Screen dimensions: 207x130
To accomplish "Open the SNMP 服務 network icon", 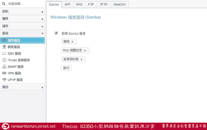I will point(4,67).
